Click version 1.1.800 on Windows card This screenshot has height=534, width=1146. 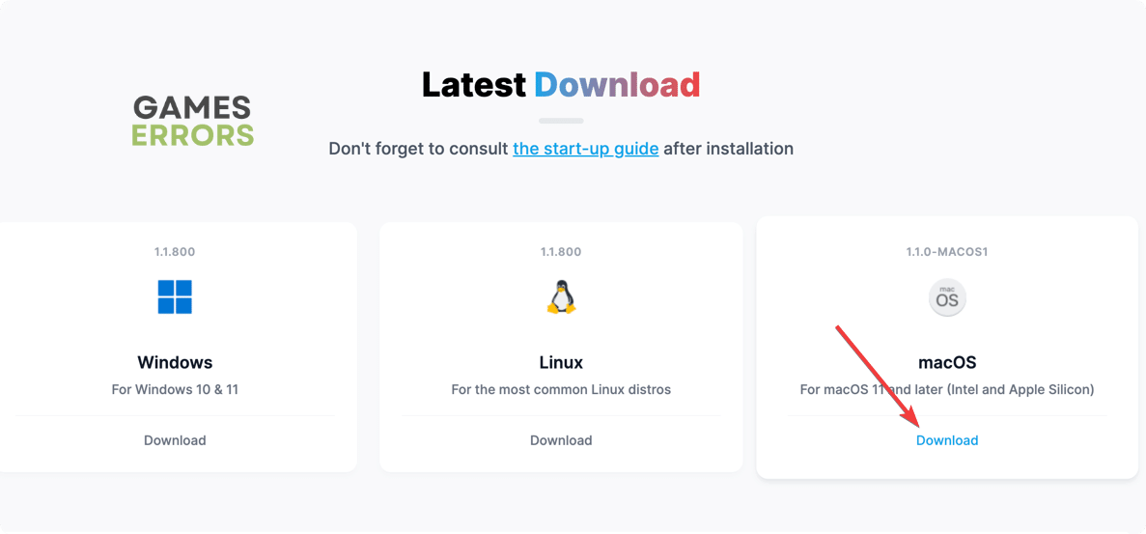pyautogui.click(x=175, y=252)
